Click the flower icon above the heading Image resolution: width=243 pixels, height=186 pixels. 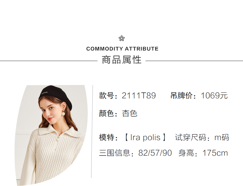click(121, 38)
